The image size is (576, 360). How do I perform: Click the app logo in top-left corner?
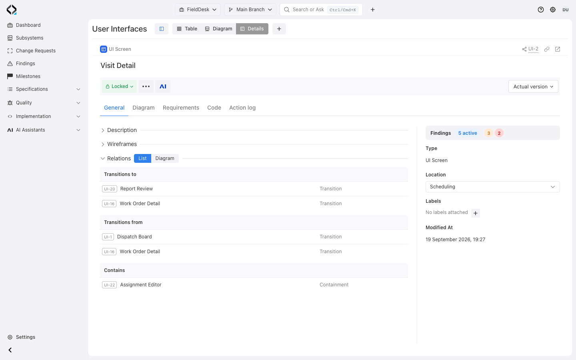12,10
